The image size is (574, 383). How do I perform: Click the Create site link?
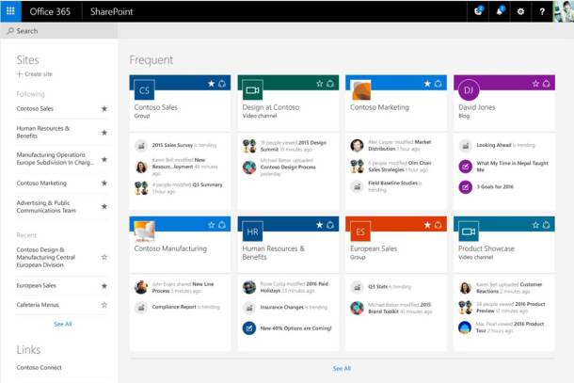[35, 74]
